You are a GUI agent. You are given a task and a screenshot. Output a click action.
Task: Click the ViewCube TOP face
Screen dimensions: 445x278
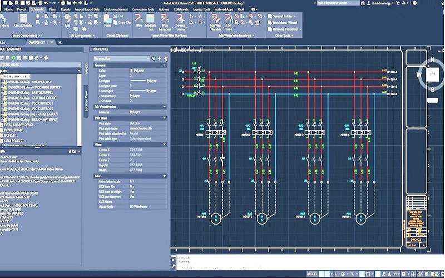tap(432, 75)
